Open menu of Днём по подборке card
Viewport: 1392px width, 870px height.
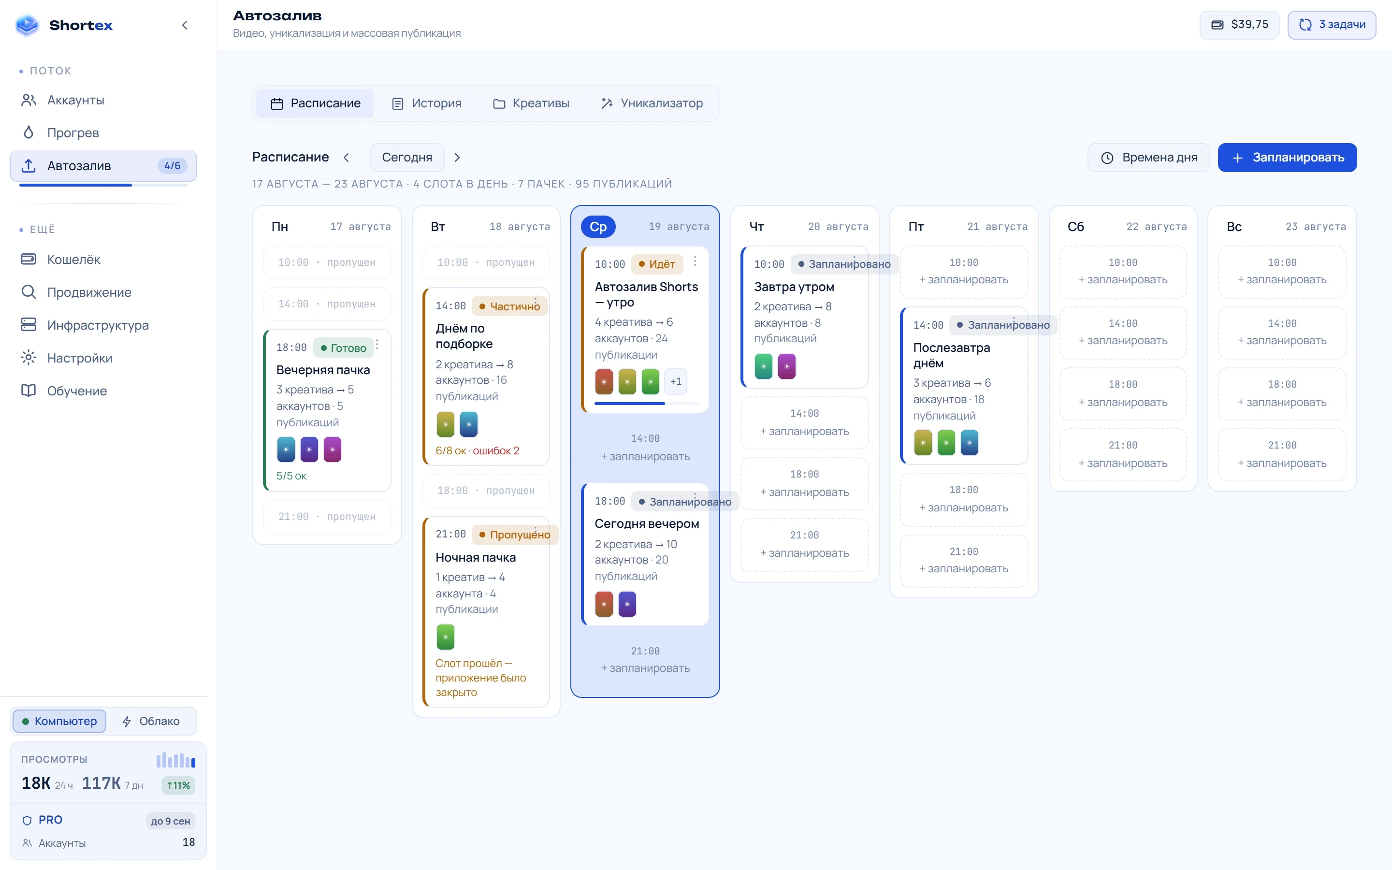click(x=536, y=302)
